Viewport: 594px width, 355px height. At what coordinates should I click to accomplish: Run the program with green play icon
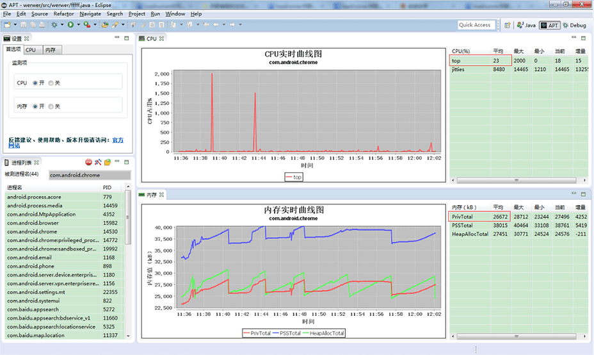(x=70, y=24)
